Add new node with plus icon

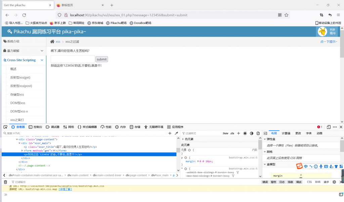pos(170,133)
